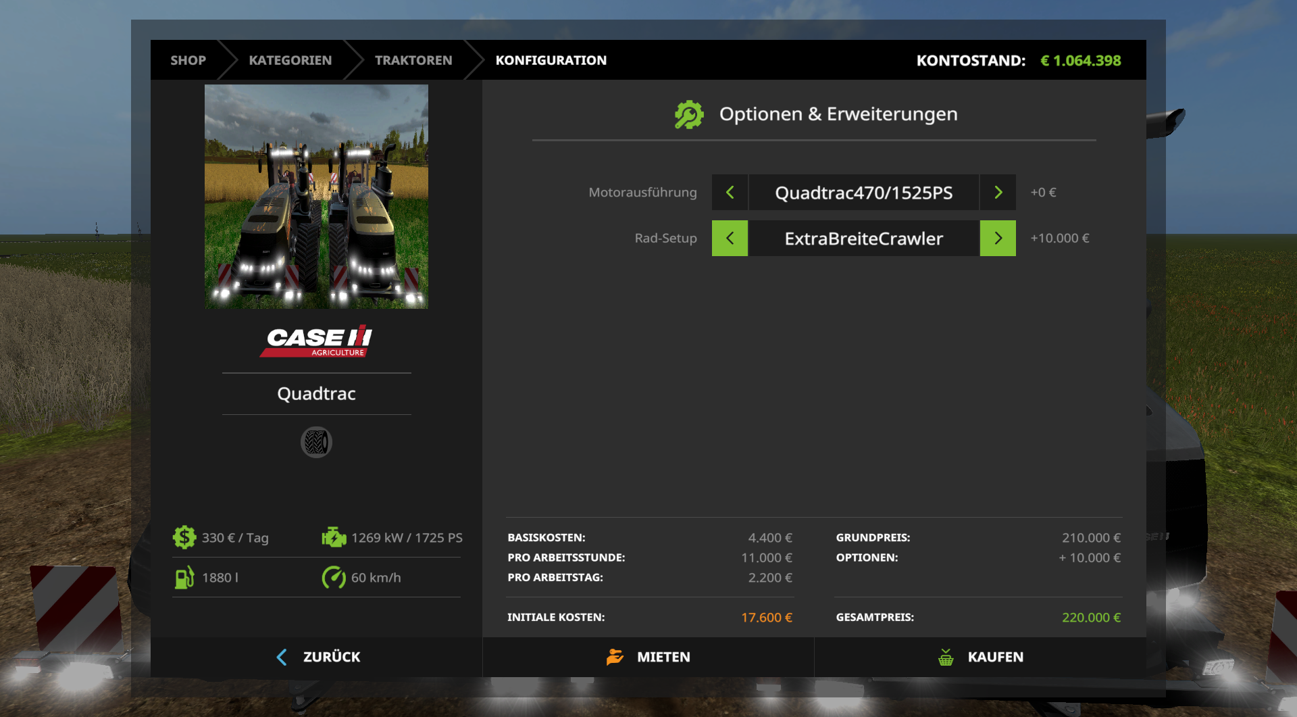This screenshot has width=1297, height=717.
Task: Click the PRO ARBEITSTAG label
Action: point(555,578)
